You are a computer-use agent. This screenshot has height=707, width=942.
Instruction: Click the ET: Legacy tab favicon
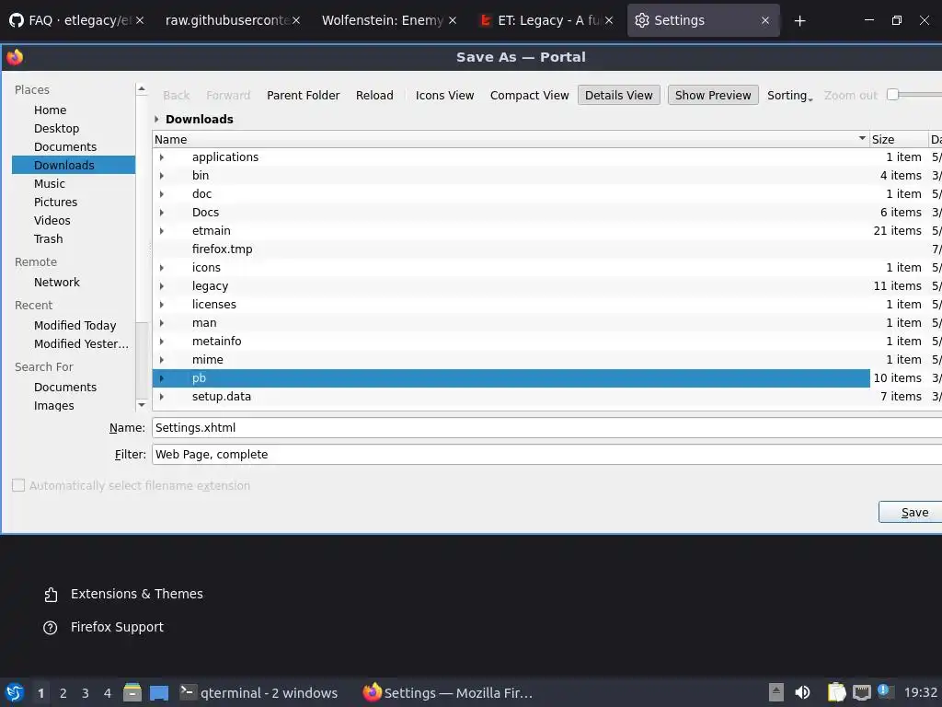pos(485,20)
